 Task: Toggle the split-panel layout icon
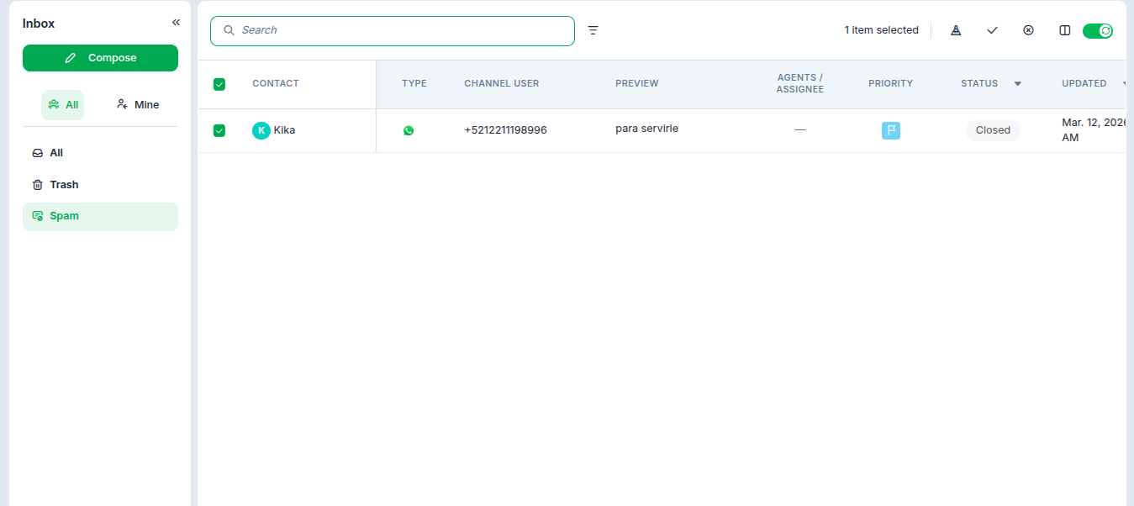pos(1065,30)
